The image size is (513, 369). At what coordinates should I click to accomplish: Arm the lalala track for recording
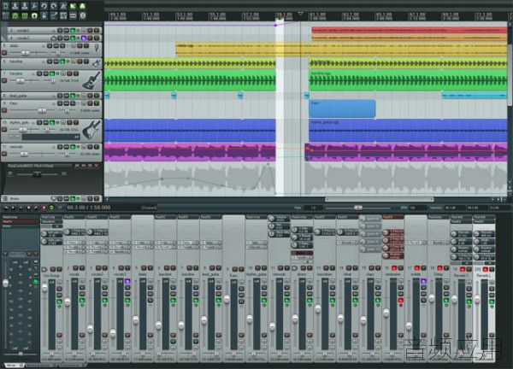click(4, 53)
